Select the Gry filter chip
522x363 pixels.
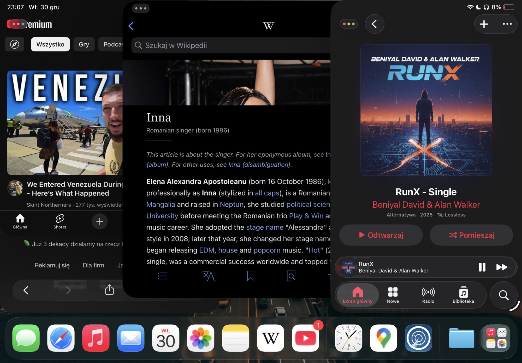tap(84, 44)
